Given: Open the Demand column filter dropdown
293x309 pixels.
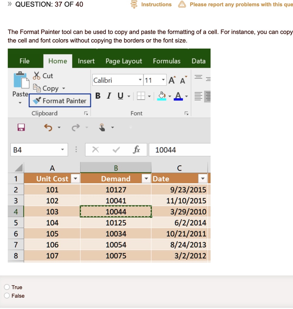Looking at the screenshot, I should 147,179.
